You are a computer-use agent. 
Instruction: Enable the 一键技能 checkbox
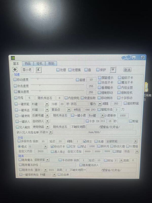click(x=16, y=104)
